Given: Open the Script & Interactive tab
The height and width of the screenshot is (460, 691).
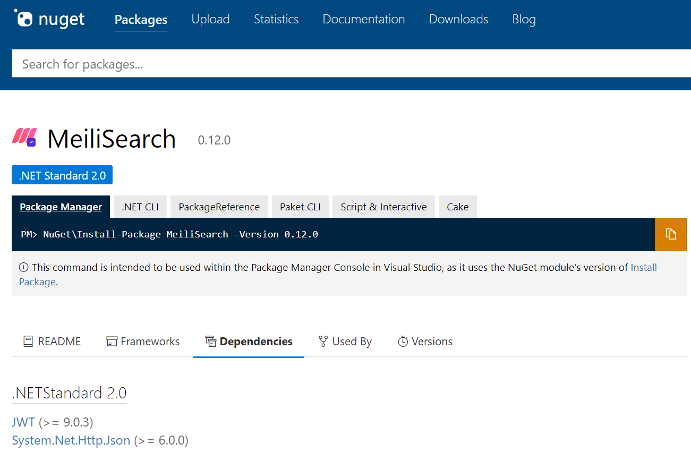Looking at the screenshot, I should 383,207.
